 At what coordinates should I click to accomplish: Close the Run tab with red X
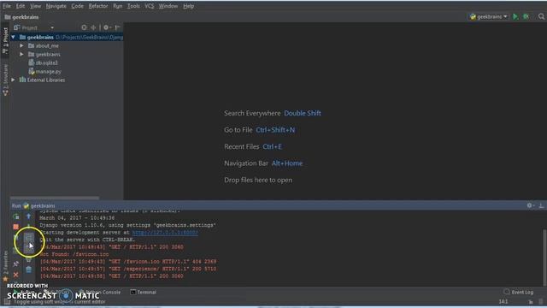click(x=15, y=275)
